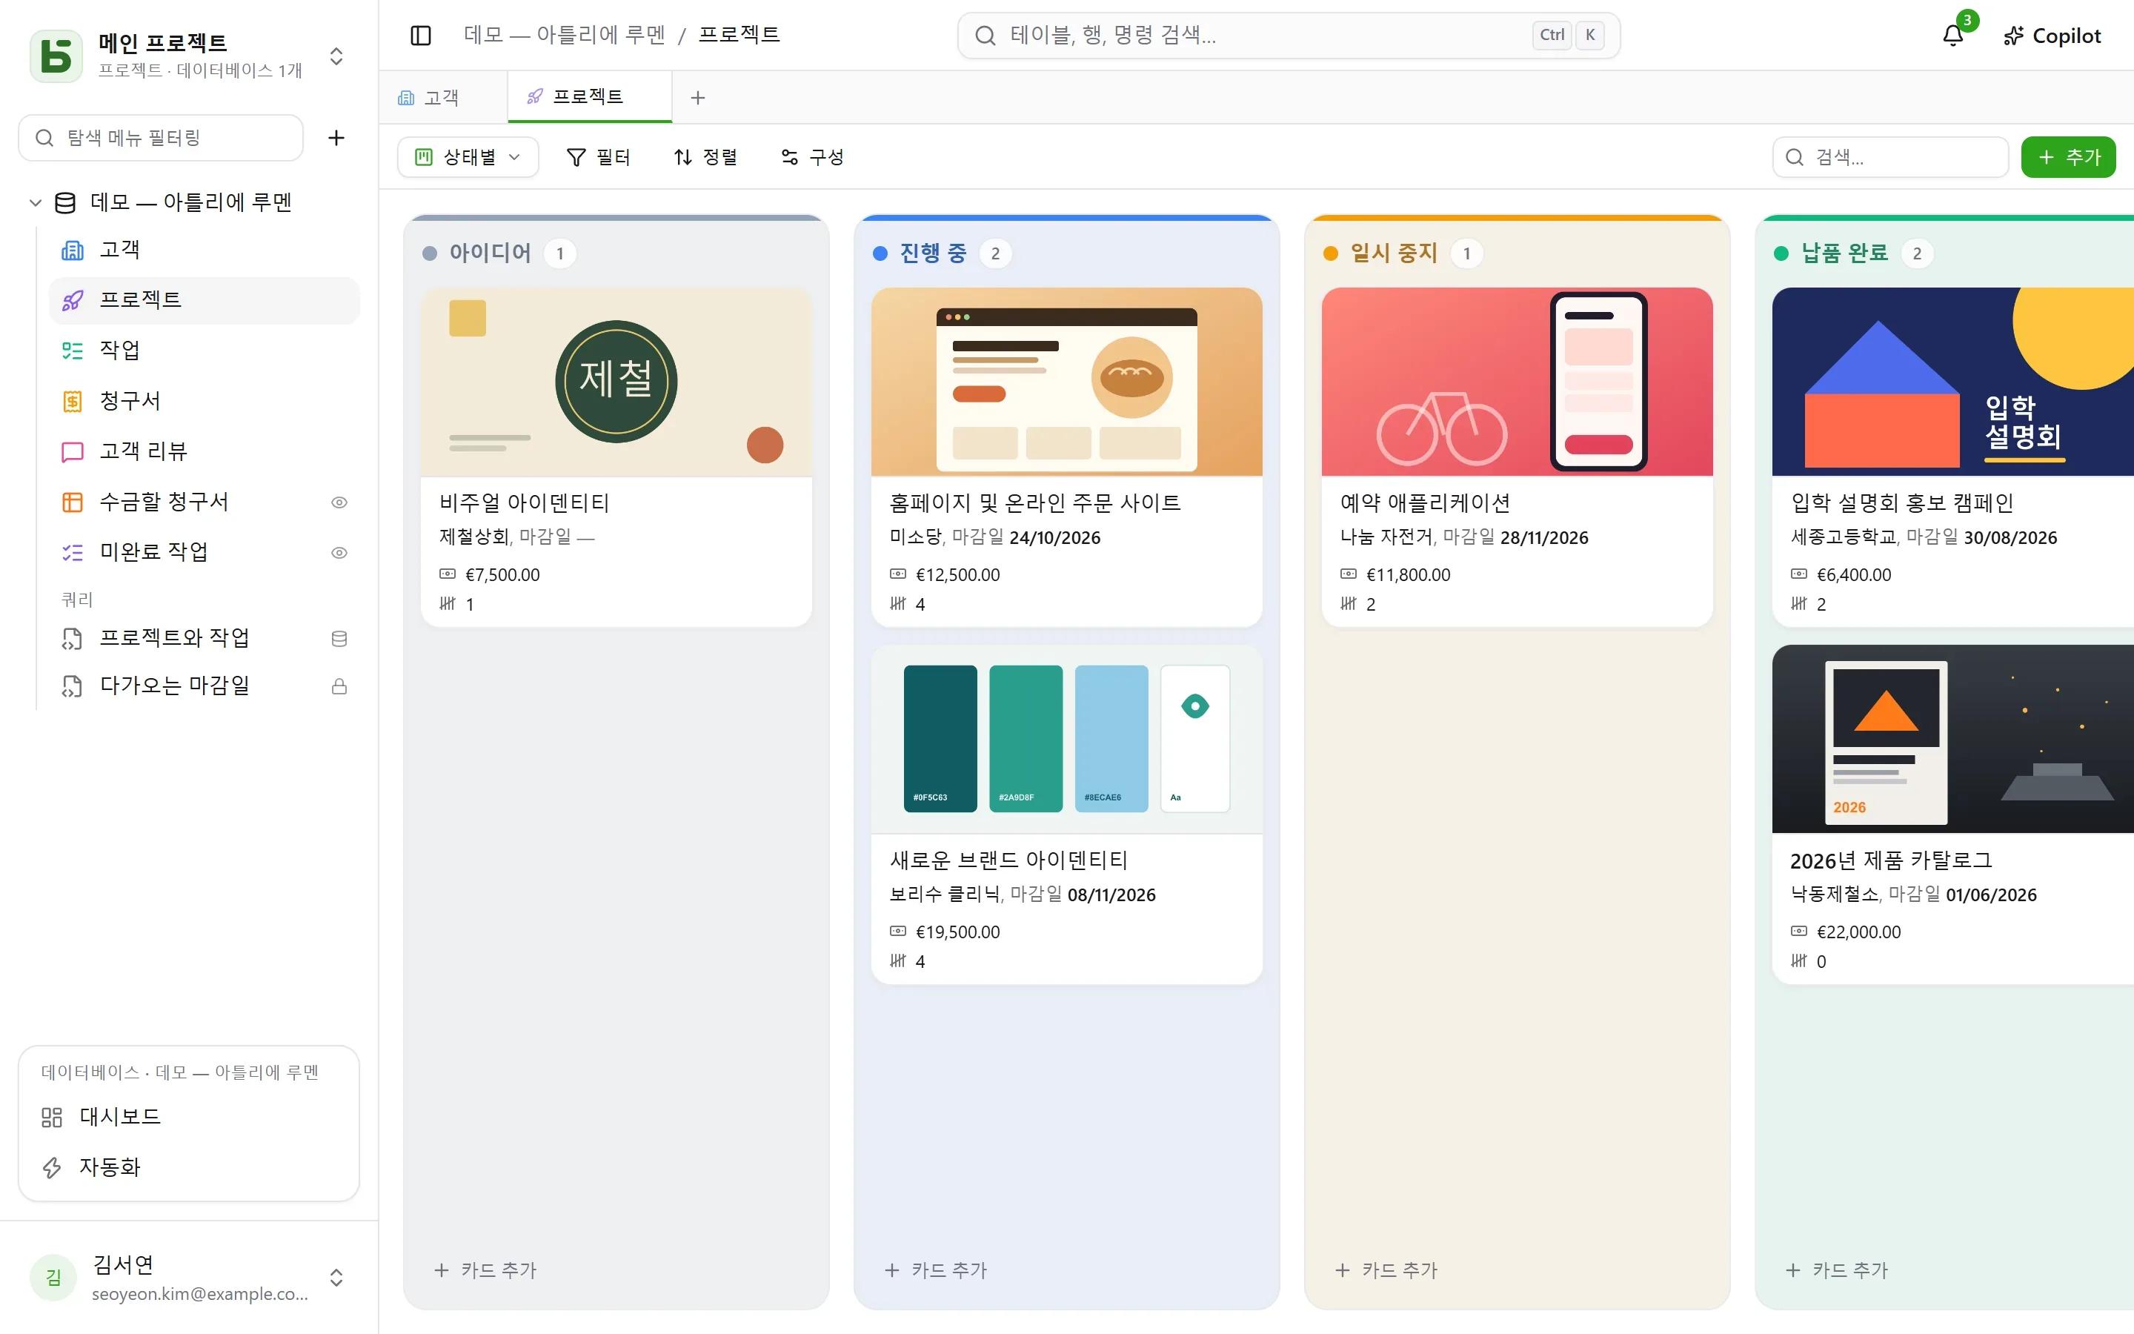This screenshot has width=2134, height=1334.
Task: Open 고객 table in sidebar
Action: point(205,250)
